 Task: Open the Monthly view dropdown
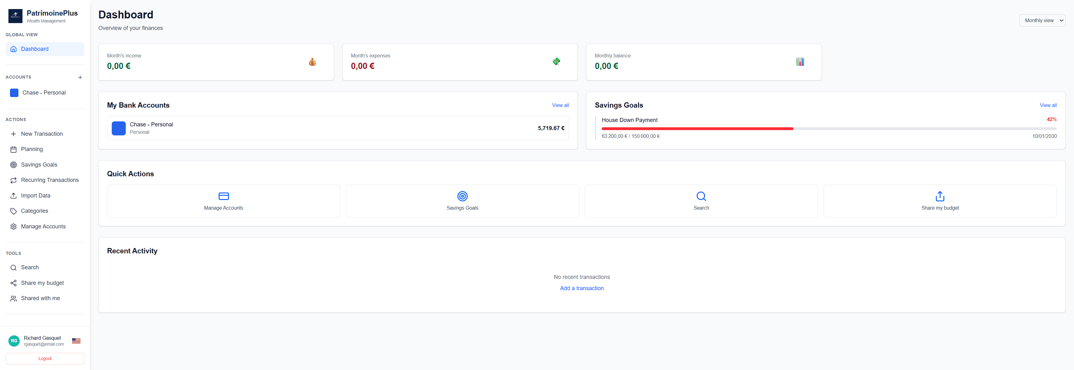(x=1042, y=20)
